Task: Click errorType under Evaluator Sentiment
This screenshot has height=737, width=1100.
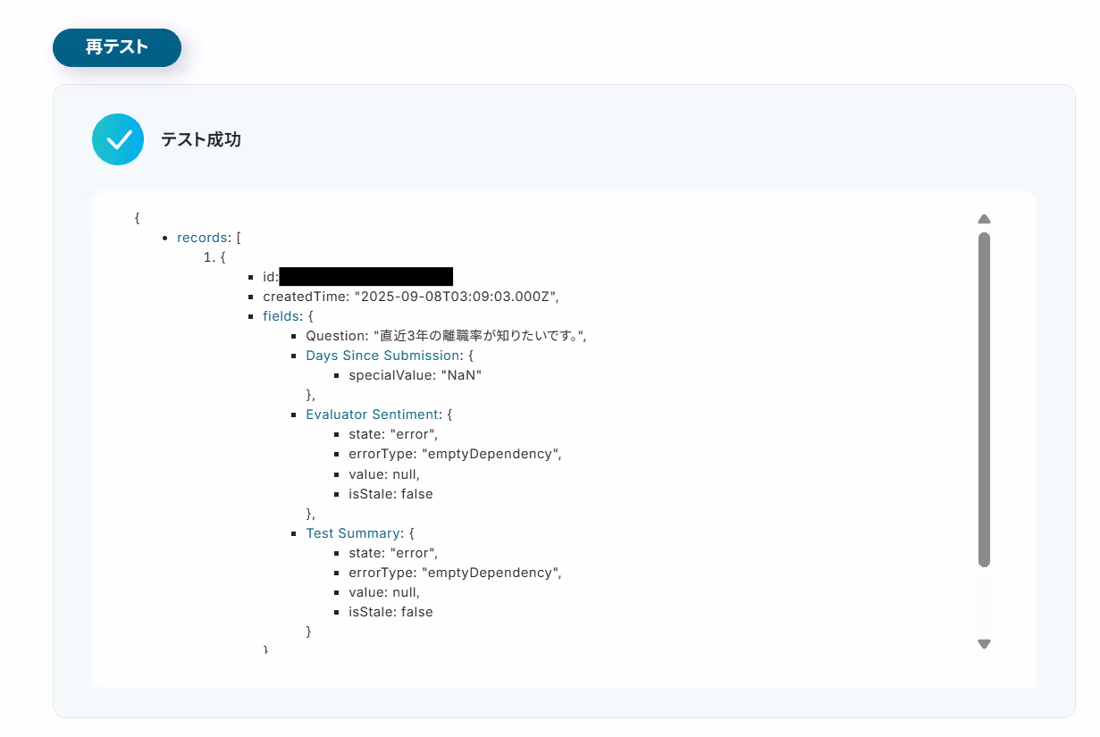Action: (x=455, y=454)
